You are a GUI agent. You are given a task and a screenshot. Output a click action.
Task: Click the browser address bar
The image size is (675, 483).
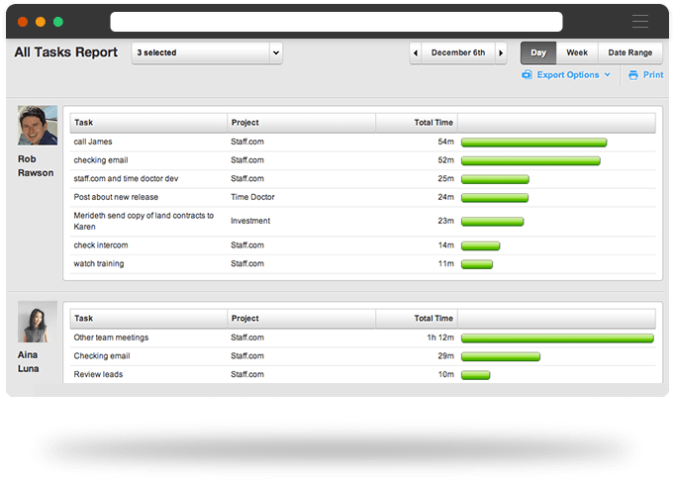coord(337,22)
